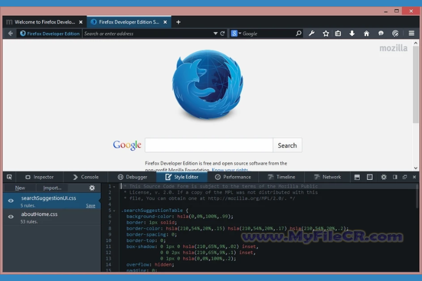
Task: Switch to Welcome to Firefox Developer tab
Action: (x=45, y=22)
